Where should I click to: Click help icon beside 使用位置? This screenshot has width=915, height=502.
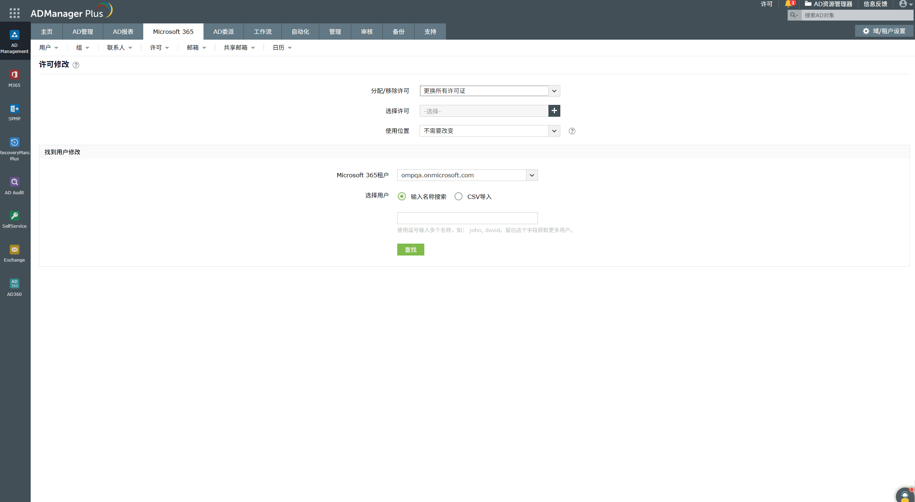click(572, 131)
